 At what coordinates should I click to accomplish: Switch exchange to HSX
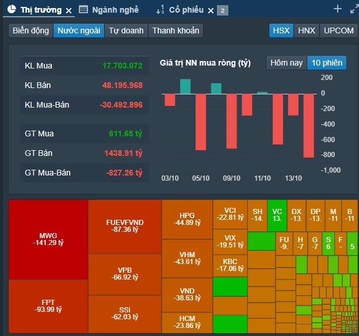[x=281, y=30]
